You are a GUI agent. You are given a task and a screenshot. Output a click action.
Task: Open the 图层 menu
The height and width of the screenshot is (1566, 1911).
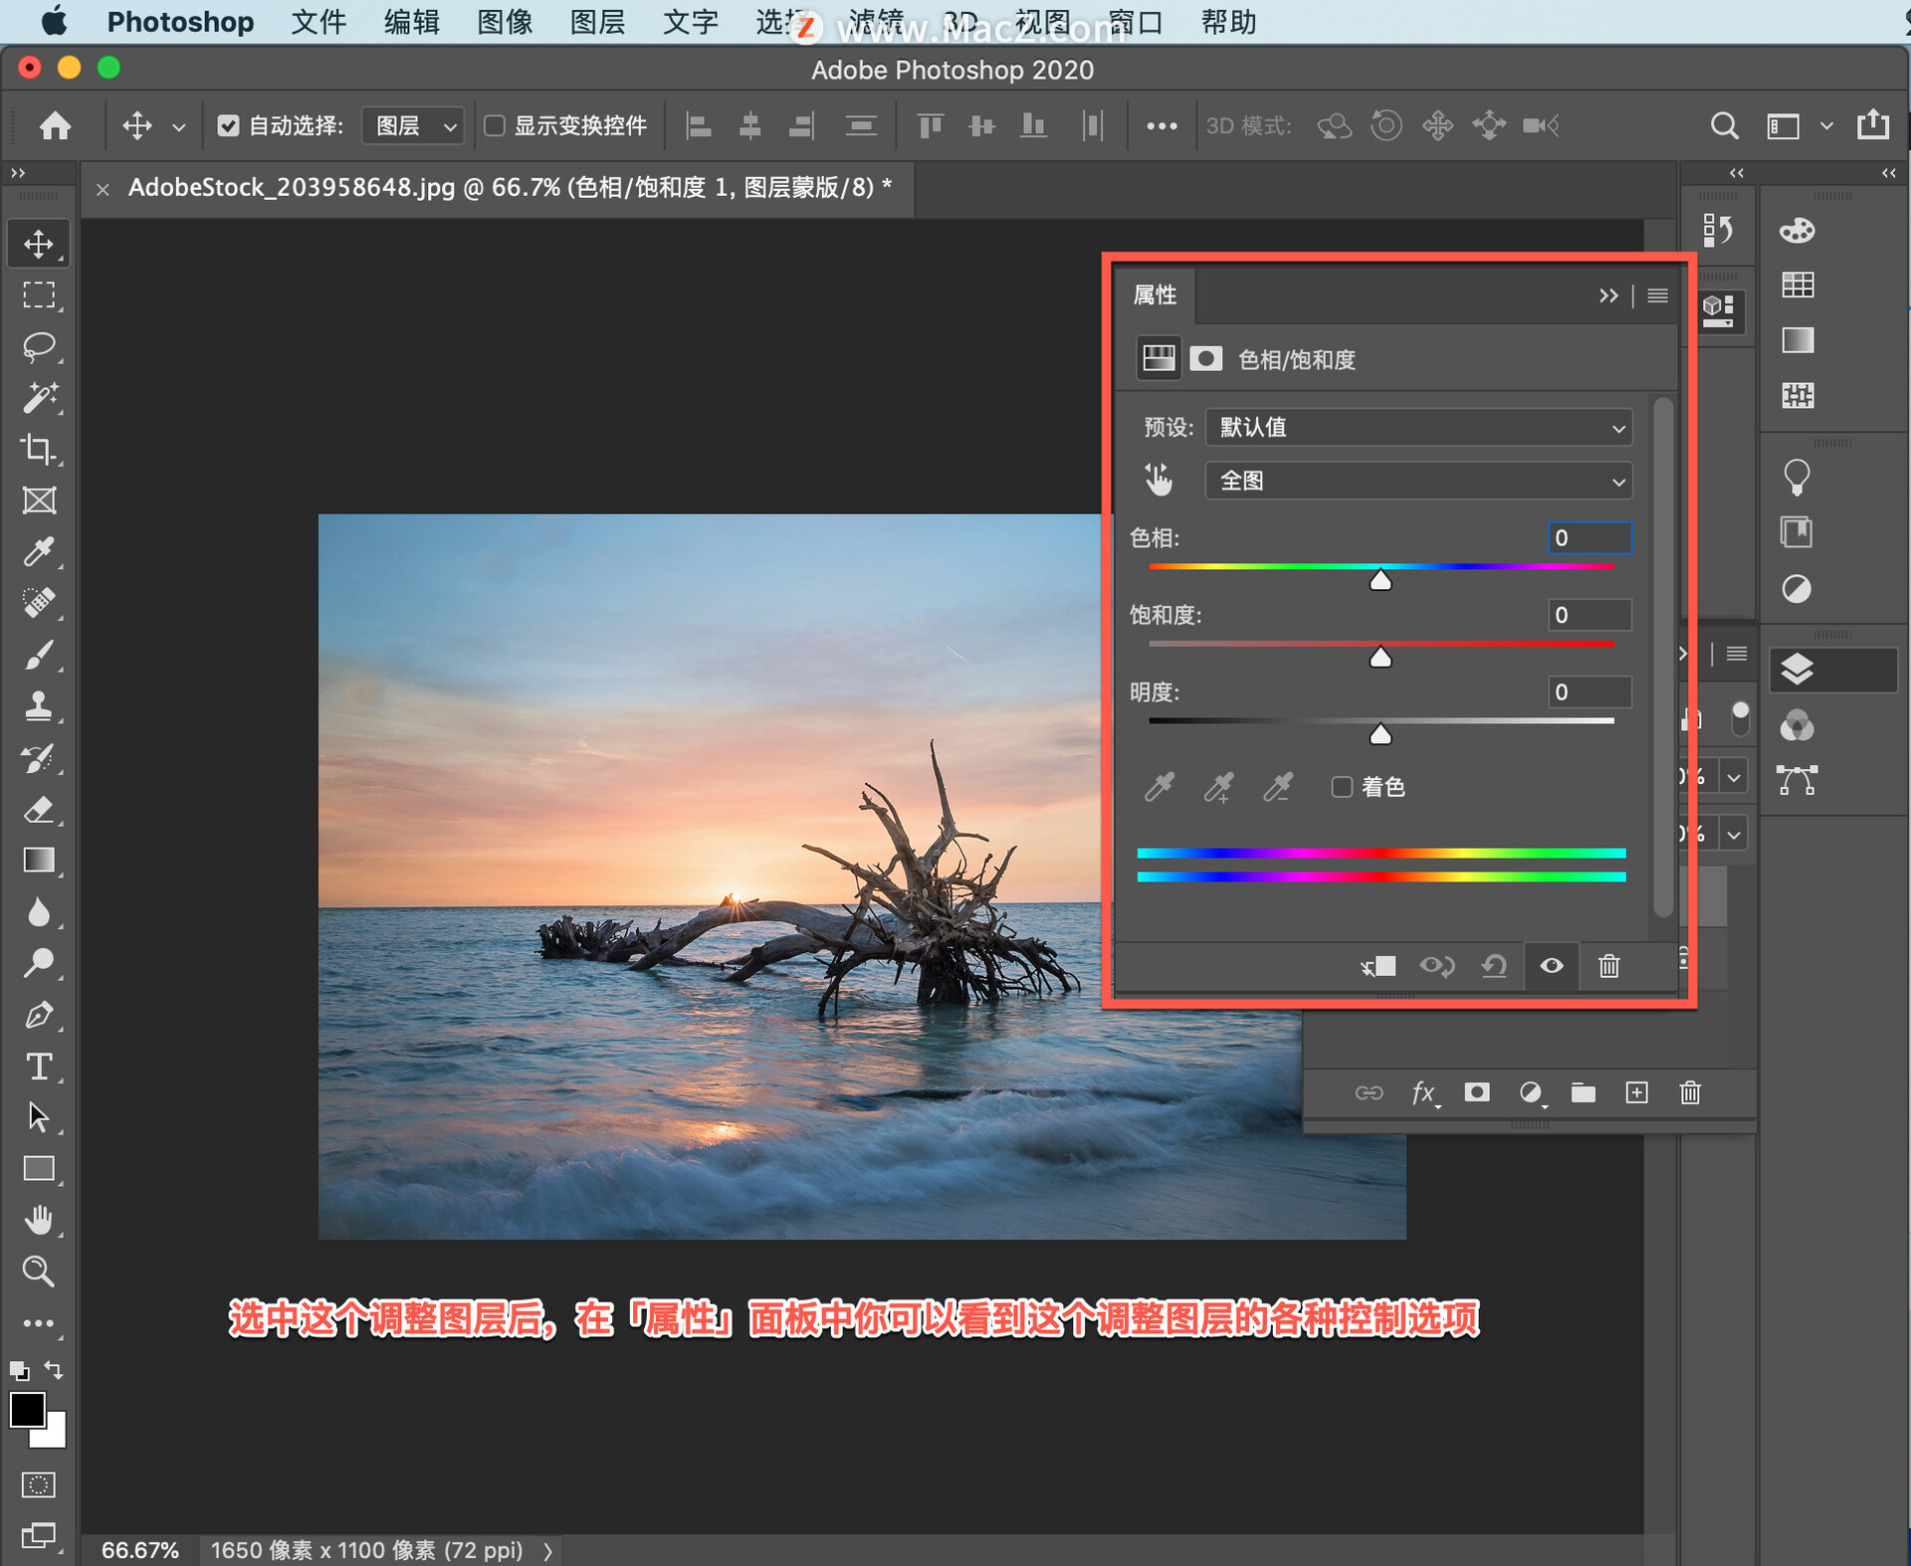(x=597, y=22)
